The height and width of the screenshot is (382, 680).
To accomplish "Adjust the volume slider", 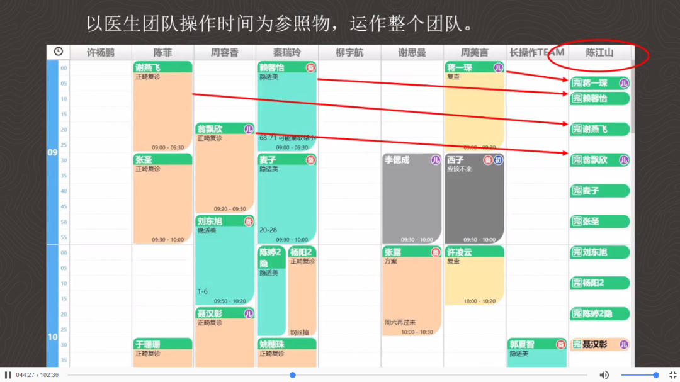I will coord(640,374).
